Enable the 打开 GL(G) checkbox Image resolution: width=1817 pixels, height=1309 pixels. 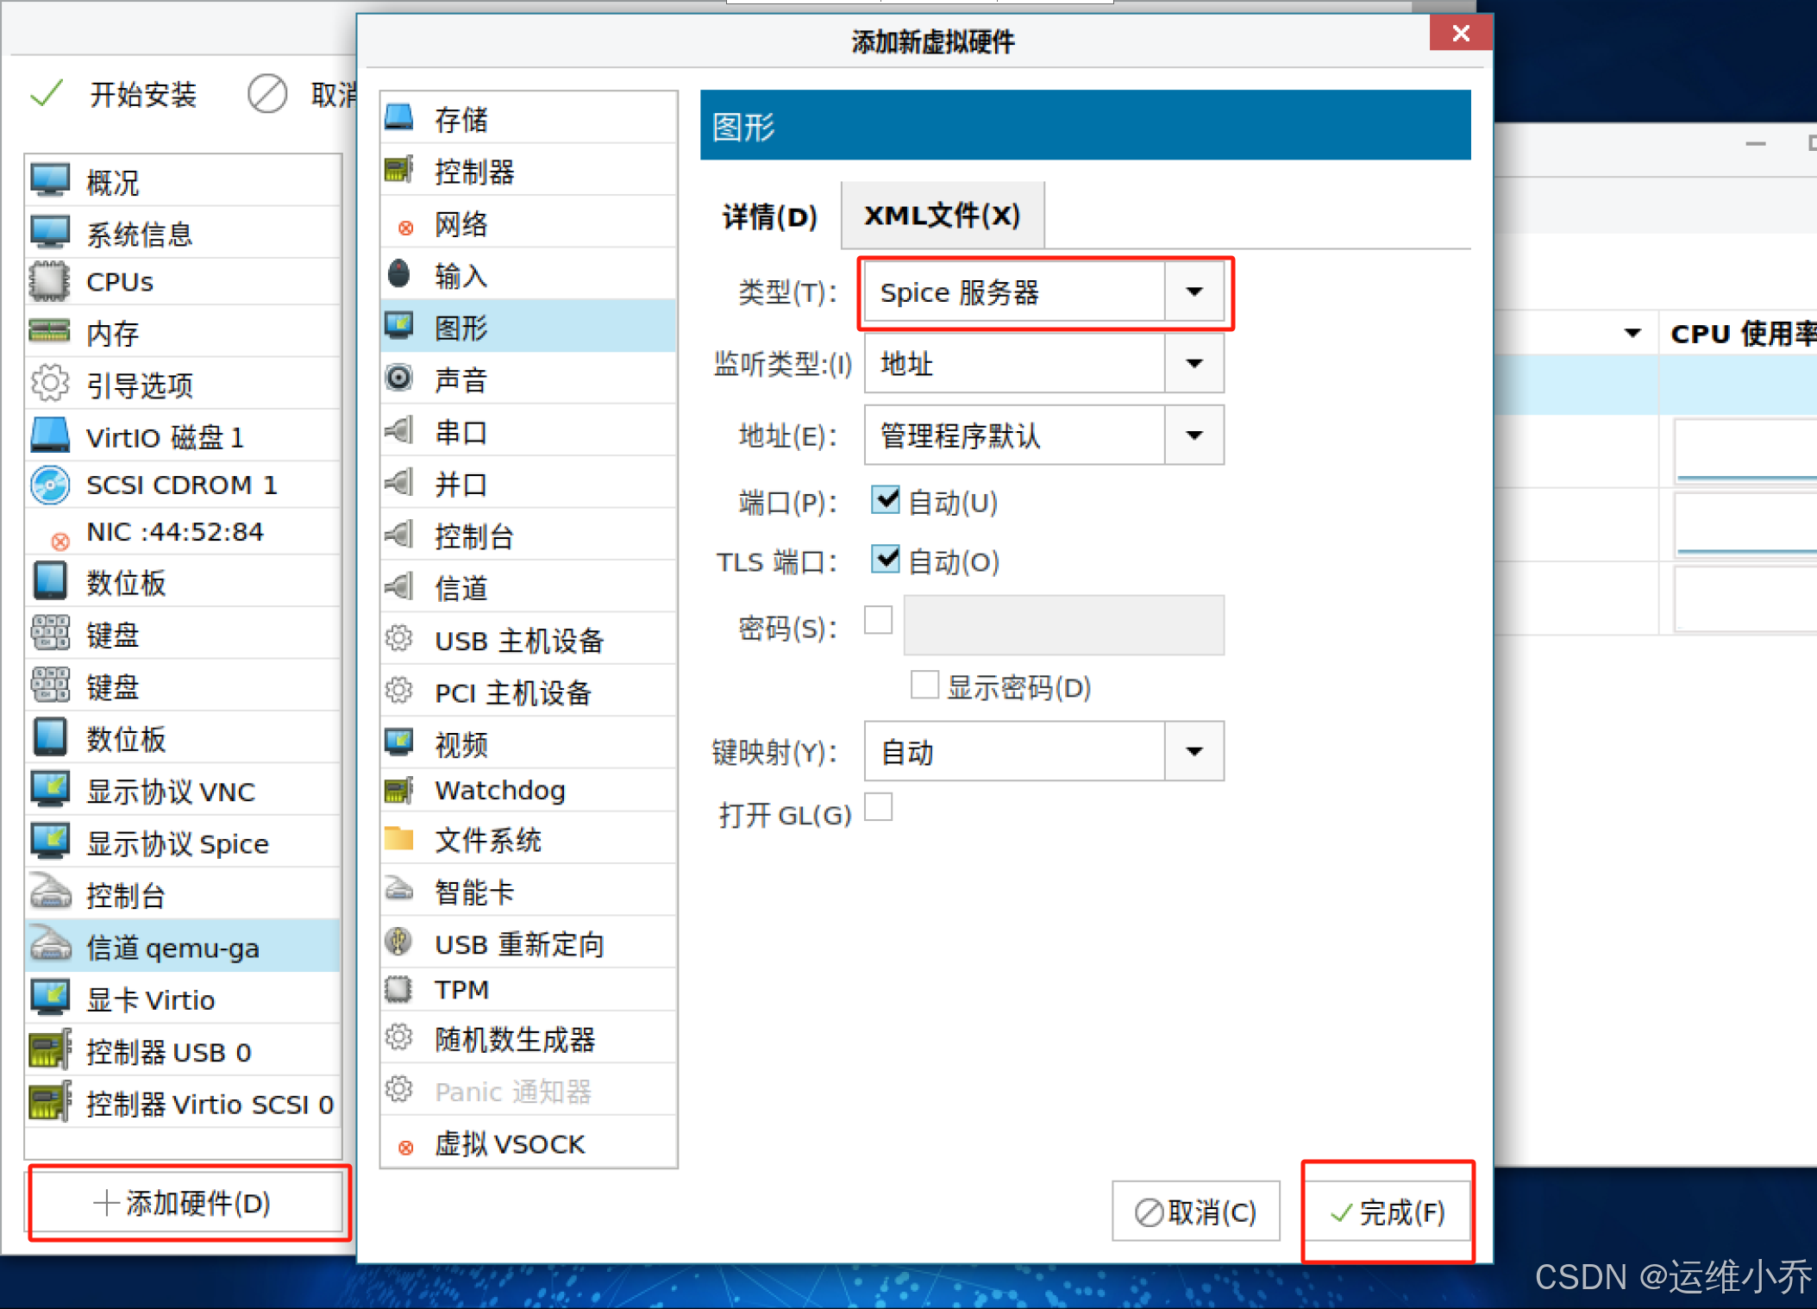pos(878,808)
